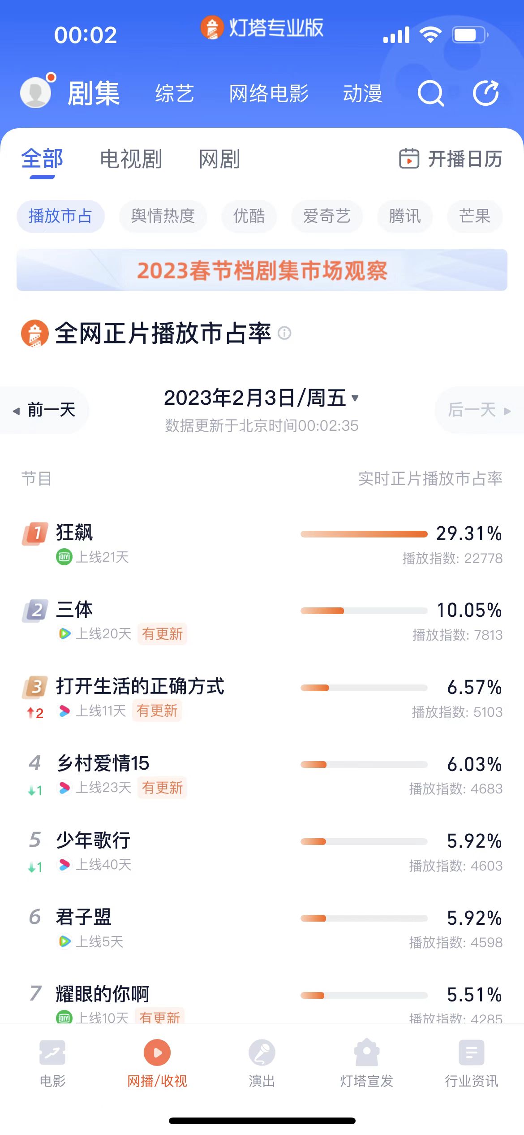This screenshot has width=524, height=1135.
Task: Click the 狂飙 market share bar
Action: [364, 534]
